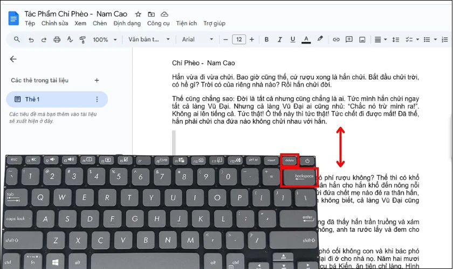Open the Tệp menu

click(x=30, y=23)
